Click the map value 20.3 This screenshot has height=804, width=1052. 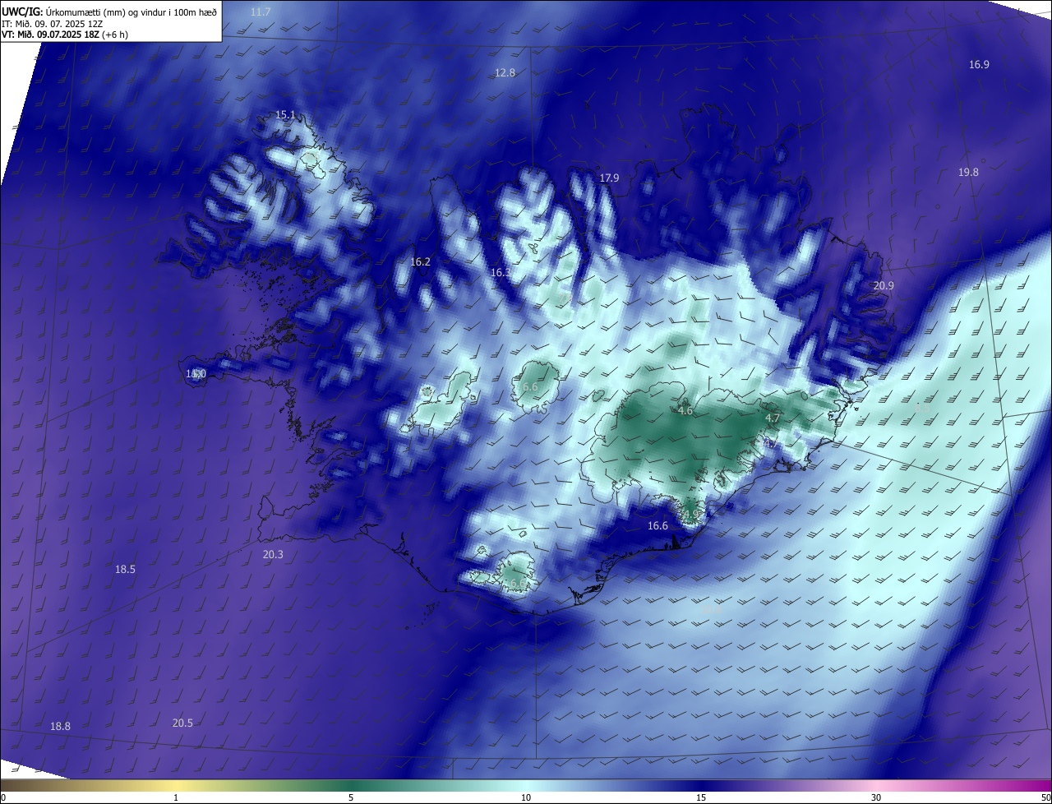(x=273, y=554)
